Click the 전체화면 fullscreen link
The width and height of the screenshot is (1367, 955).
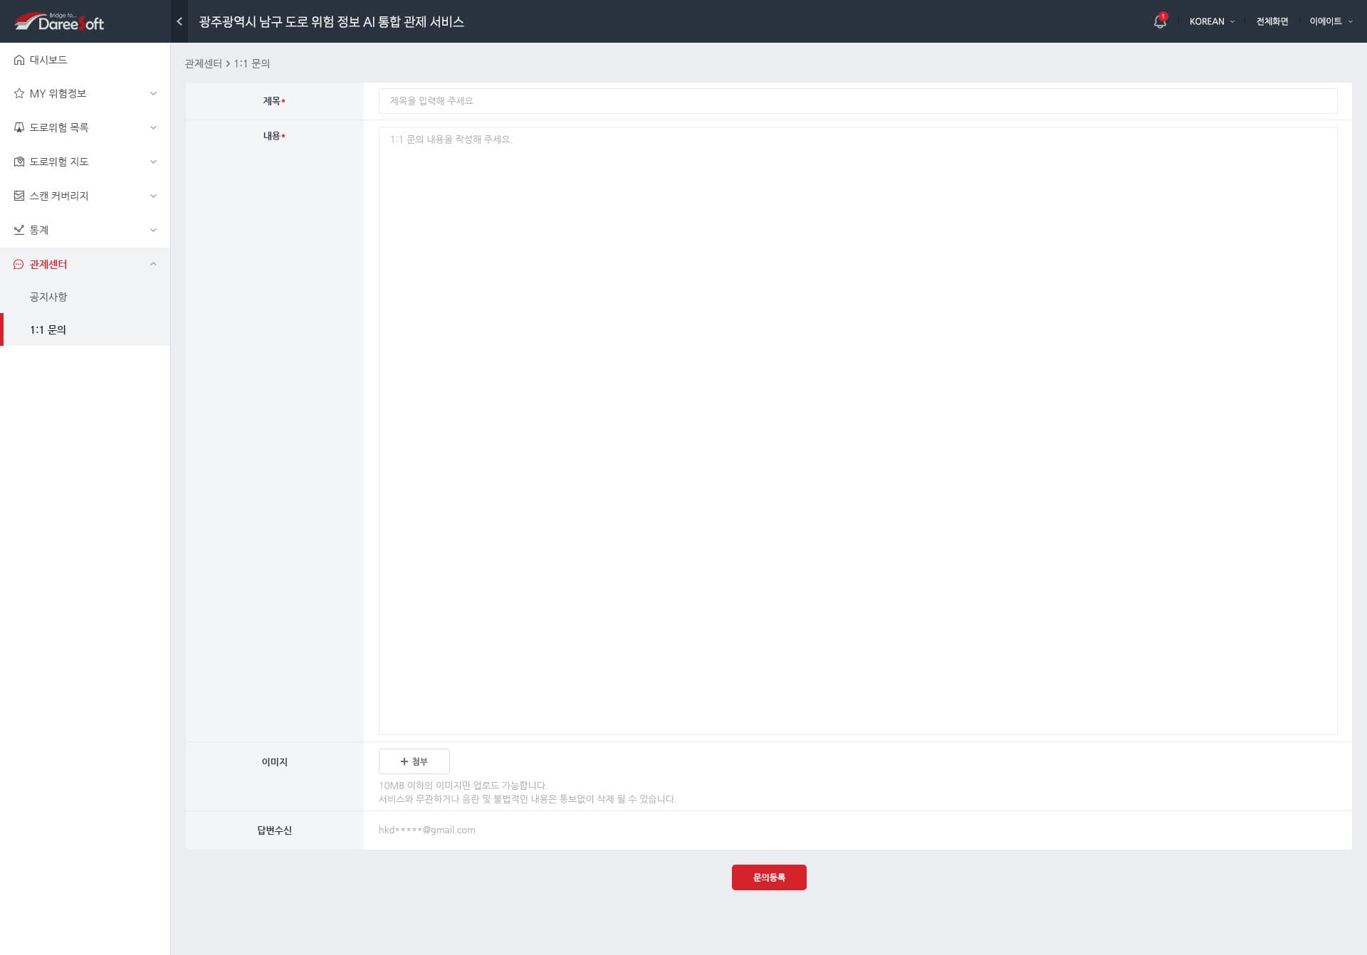point(1272,21)
